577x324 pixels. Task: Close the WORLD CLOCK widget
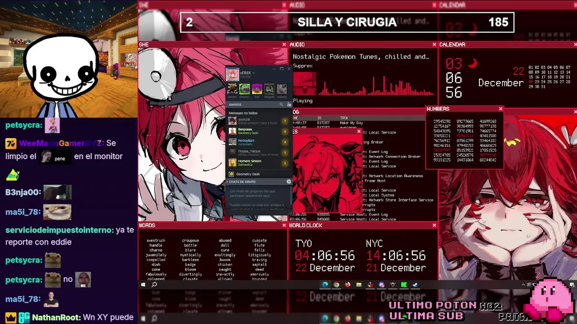[434, 225]
